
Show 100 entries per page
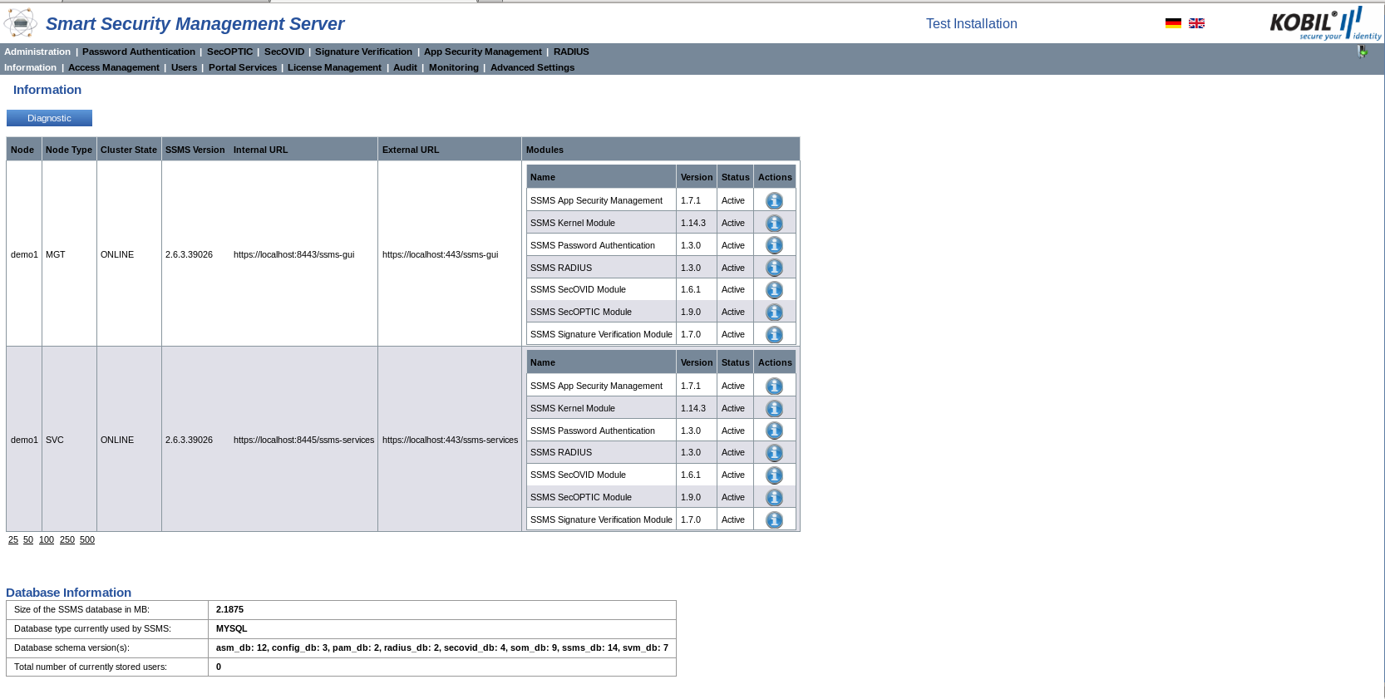(x=47, y=539)
